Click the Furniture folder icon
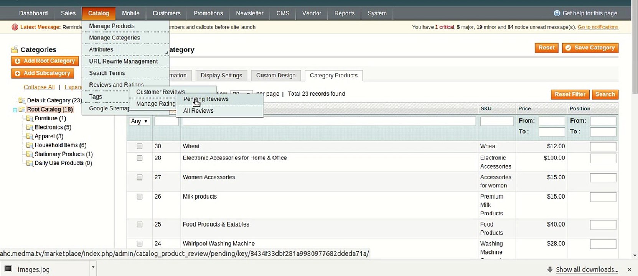Screen dimensions: 638x276 pyautogui.click(x=30, y=118)
